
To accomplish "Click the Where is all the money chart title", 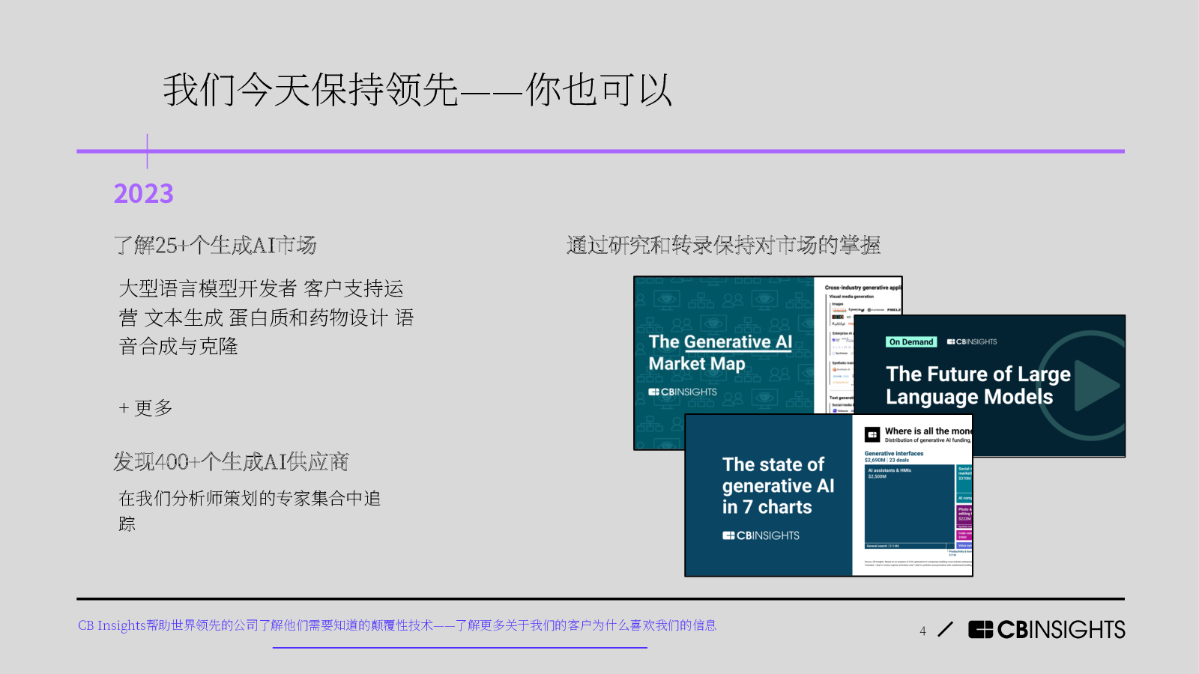I will pyautogui.click(x=928, y=431).
